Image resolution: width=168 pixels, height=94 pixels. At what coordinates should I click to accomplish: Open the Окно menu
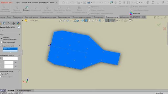52,3
